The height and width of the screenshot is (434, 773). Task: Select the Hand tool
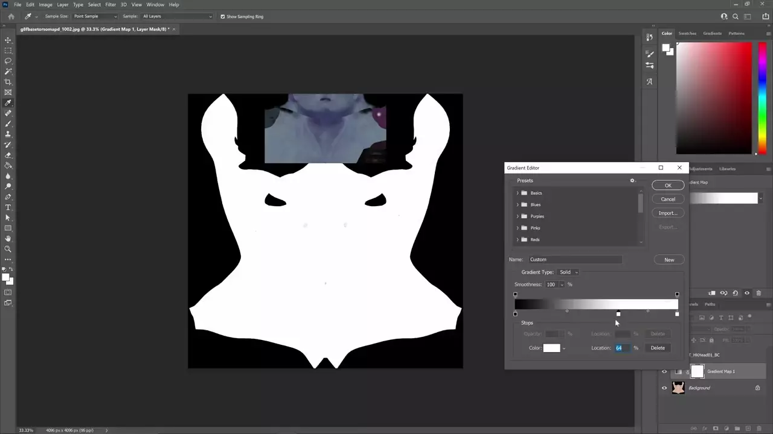[8, 239]
